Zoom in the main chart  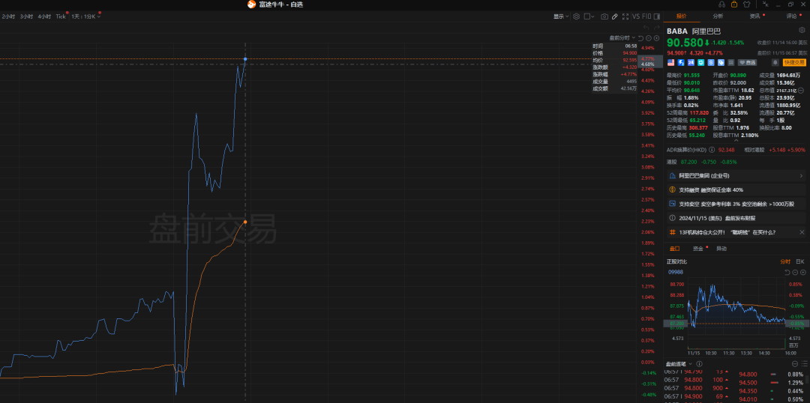656,38
